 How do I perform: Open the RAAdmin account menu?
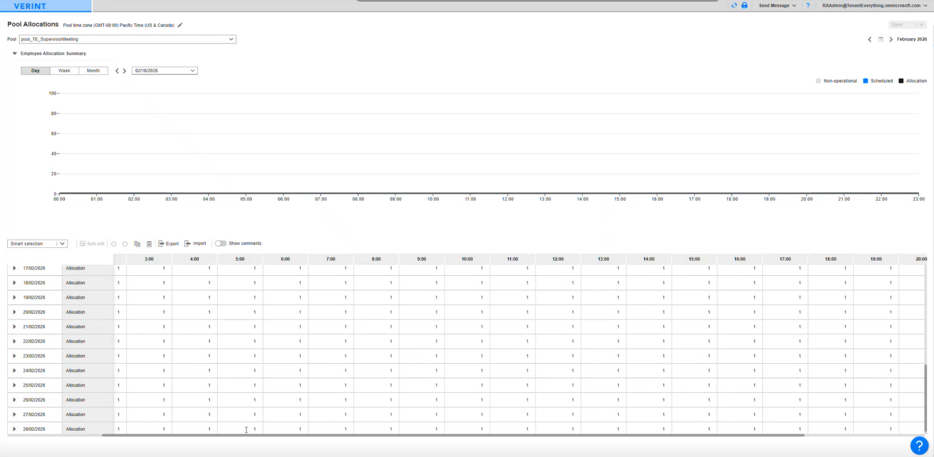click(x=874, y=6)
